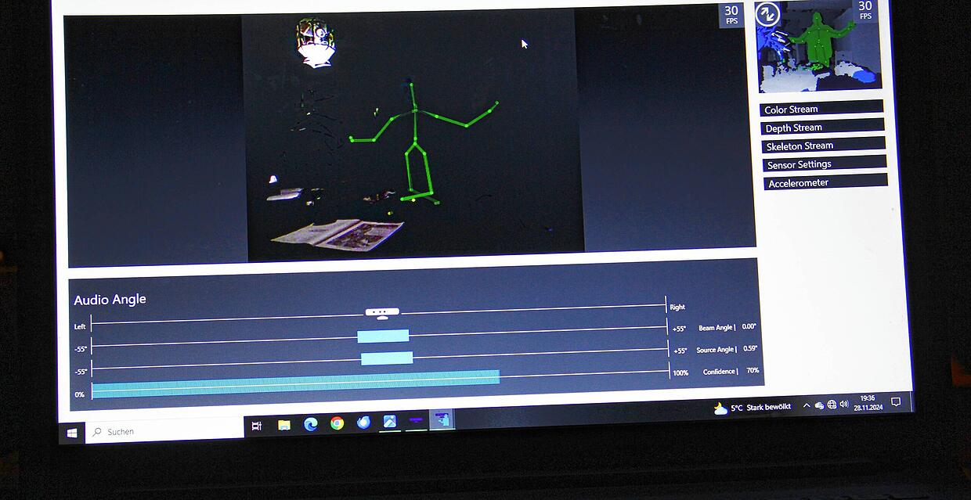
Task: Click the Source Angle indicator bar
Action: pyautogui.click(x=387, y=358)
